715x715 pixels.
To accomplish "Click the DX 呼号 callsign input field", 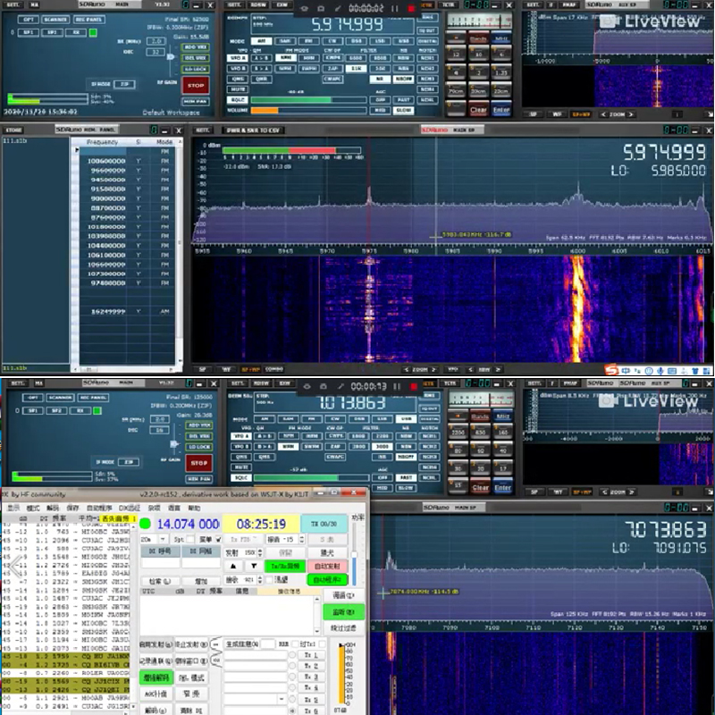I will [x=160, y=564].
